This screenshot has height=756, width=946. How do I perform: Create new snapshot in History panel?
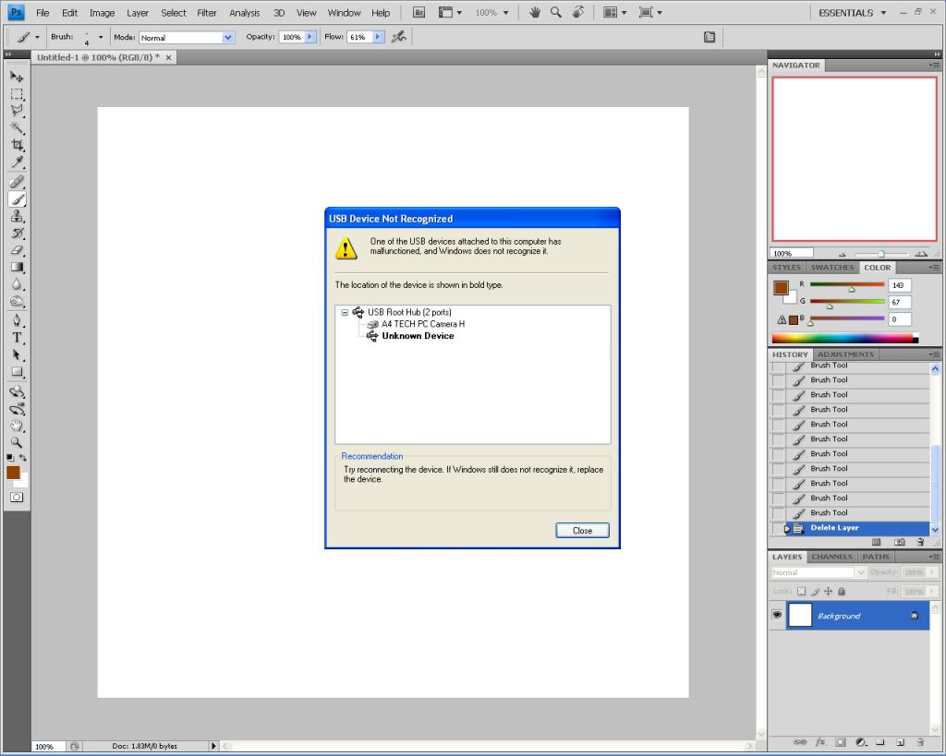(x=900, y=542)
